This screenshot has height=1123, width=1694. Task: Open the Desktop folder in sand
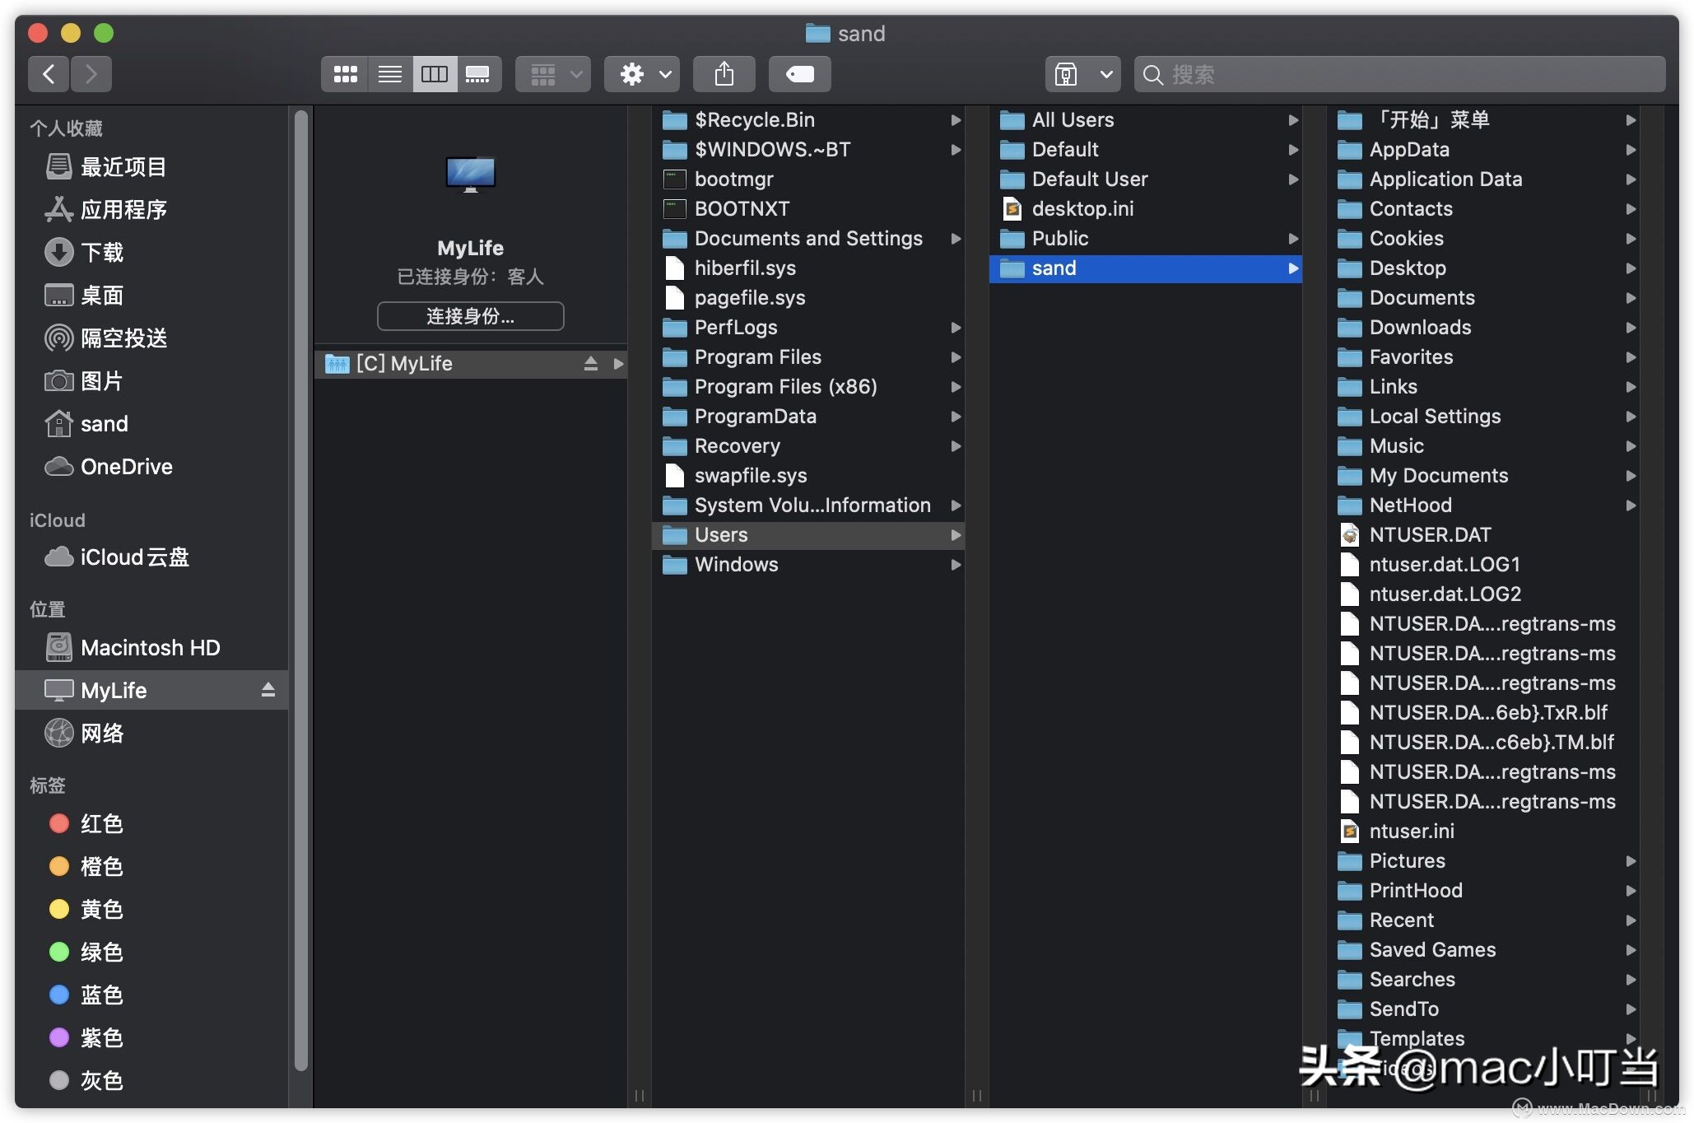point(1483,268)
